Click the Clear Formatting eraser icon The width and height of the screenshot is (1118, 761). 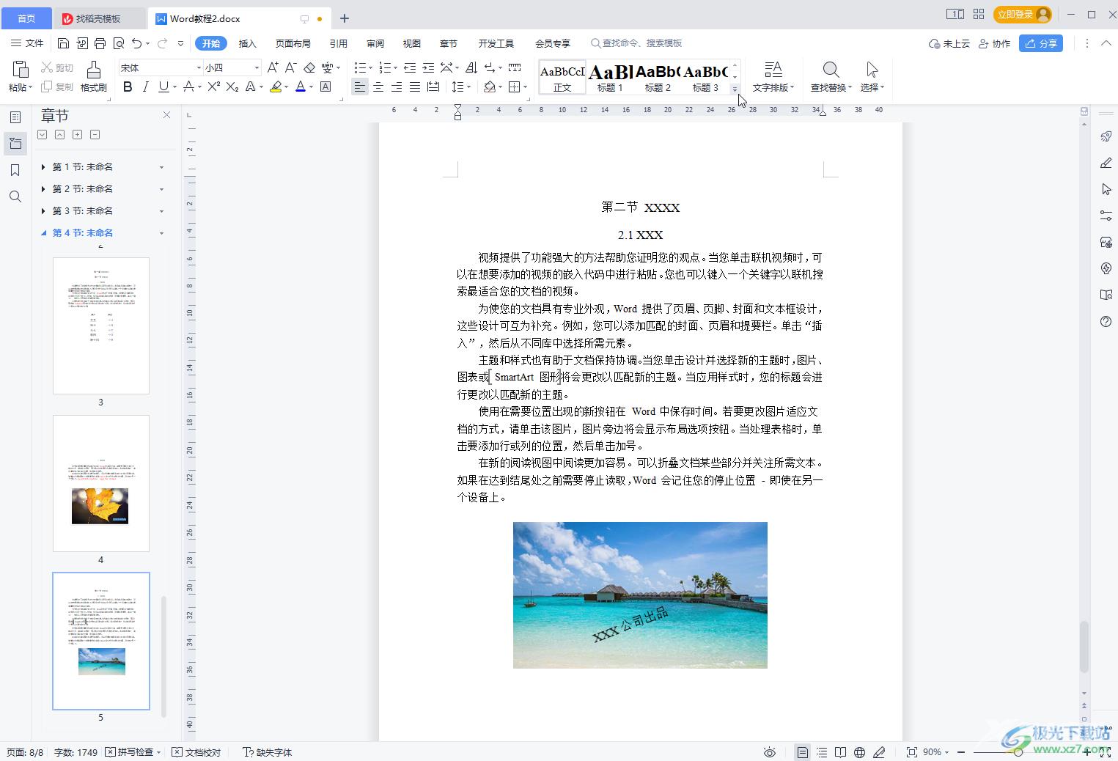(309, 67)
